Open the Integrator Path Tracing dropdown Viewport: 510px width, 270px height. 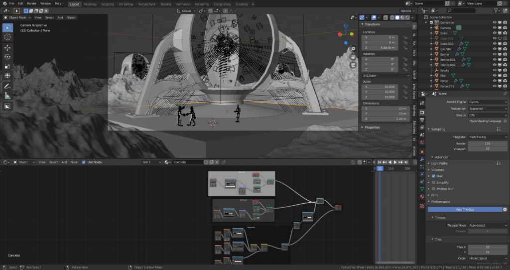(488, 137)
